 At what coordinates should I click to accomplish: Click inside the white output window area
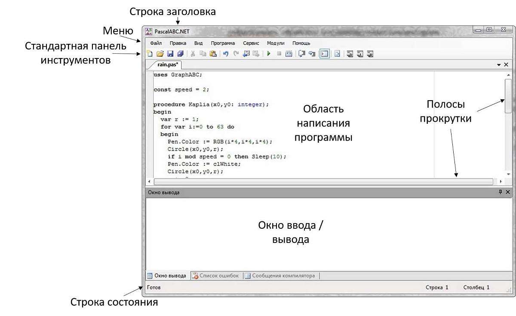point(328,234)
